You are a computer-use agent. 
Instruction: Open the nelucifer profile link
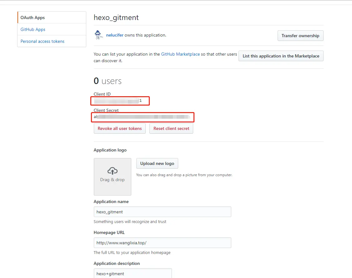(115, 35)
